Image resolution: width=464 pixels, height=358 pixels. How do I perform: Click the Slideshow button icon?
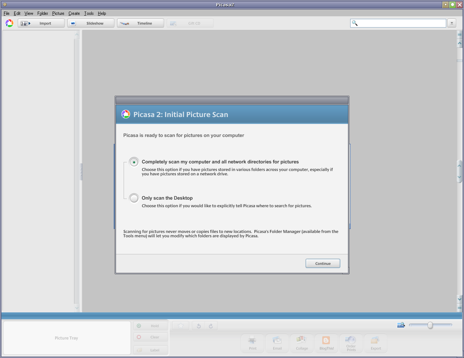pos(73,23)
